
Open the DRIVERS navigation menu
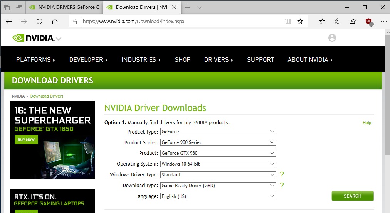pyautogui.click(x=219, y=60)
